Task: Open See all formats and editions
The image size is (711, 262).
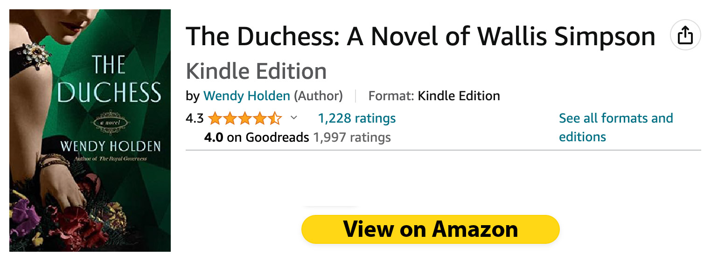Action: [x=616, y=127]
